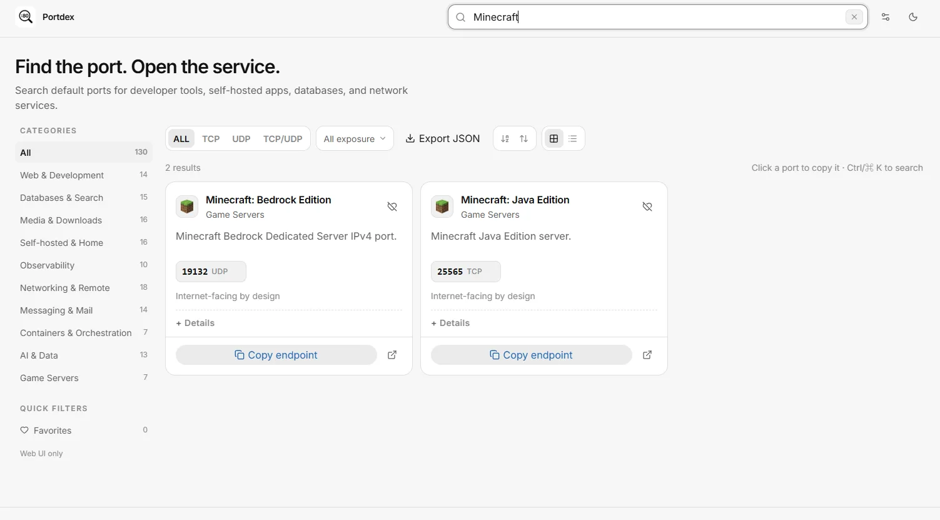The height and width of the screenshot is (520, 940).
Task: Open the All exposure dropdown
Action: pos(355,139)
